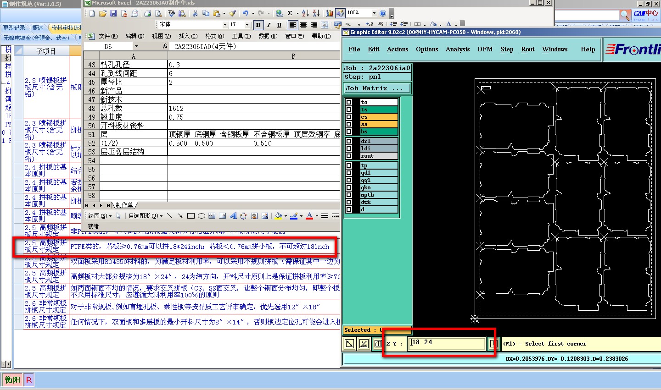Toggle the 'ts' layer checkbox
Screen dimensions: 661x390
pyautogui.click(x=349, y=110)
